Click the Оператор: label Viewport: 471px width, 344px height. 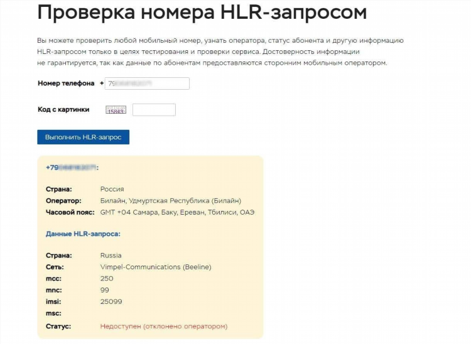click(63, 201)
